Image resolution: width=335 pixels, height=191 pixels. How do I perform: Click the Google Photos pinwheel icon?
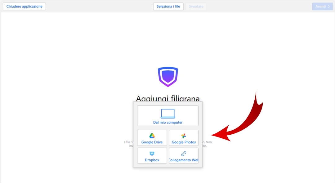[x=184, y=136]
